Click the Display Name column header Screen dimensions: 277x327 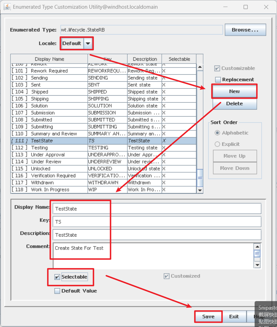pyautogui.click(x=49, y=59)
